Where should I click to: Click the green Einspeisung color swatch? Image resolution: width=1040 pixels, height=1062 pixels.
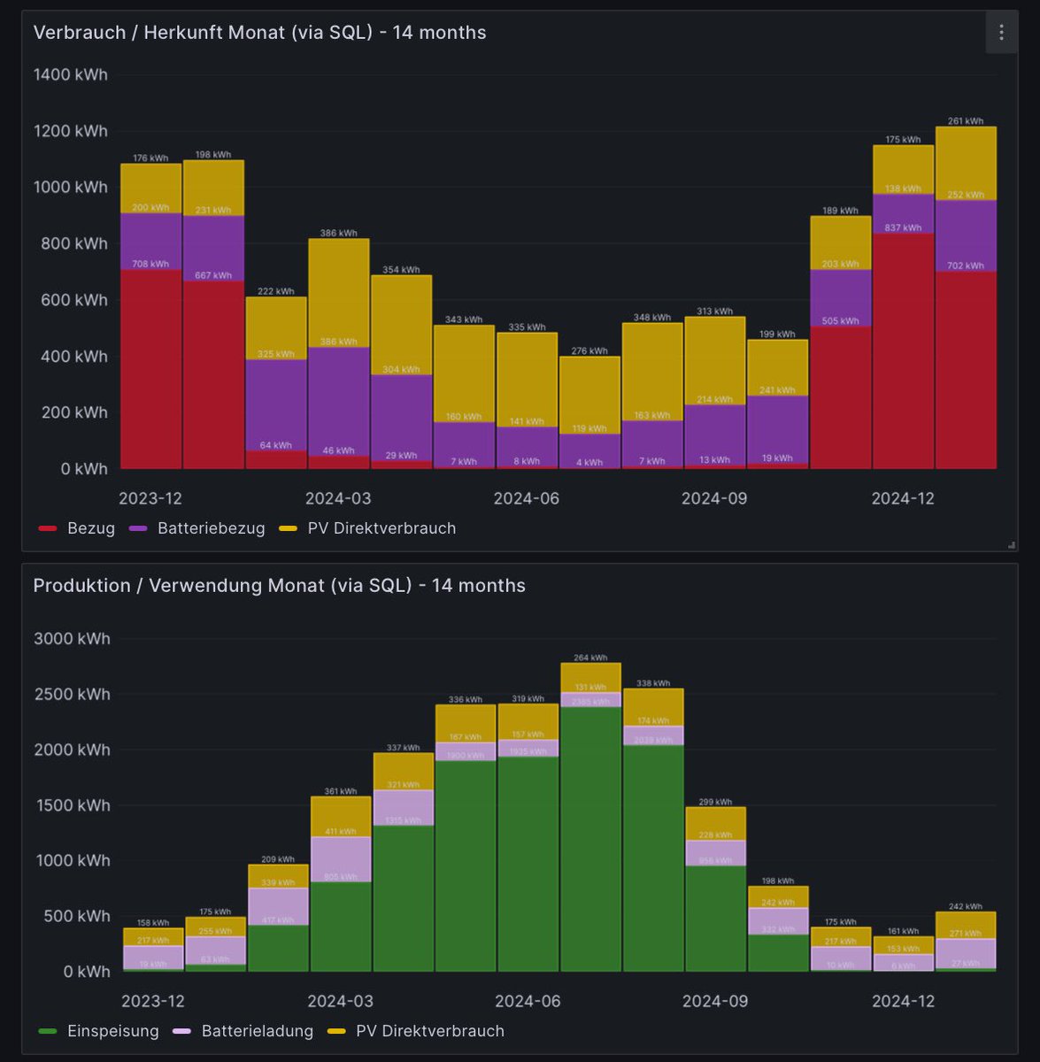pos(47,1031)
